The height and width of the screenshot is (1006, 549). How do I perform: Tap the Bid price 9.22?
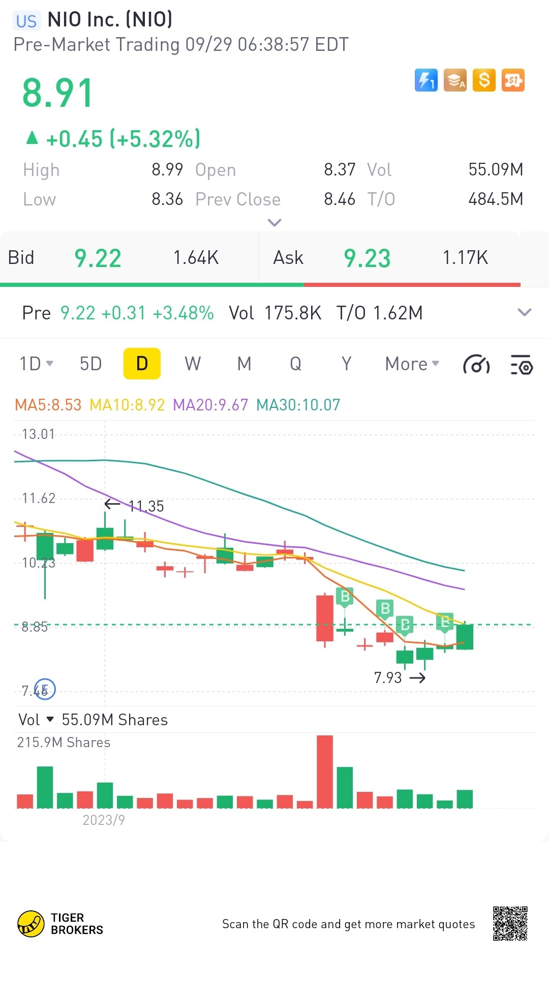(x=98, y=258)
